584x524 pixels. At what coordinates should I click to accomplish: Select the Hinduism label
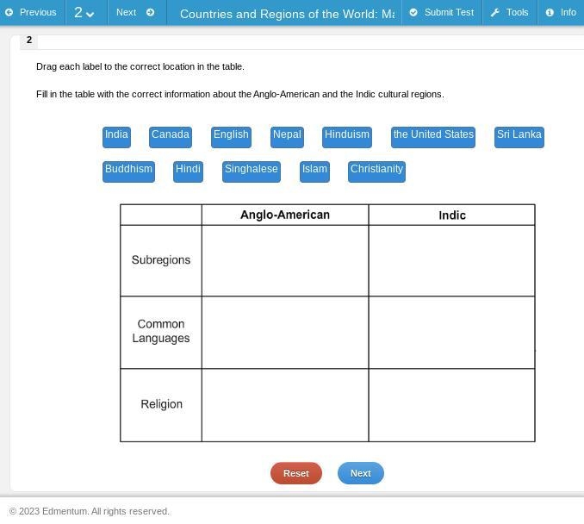(347, 137)
